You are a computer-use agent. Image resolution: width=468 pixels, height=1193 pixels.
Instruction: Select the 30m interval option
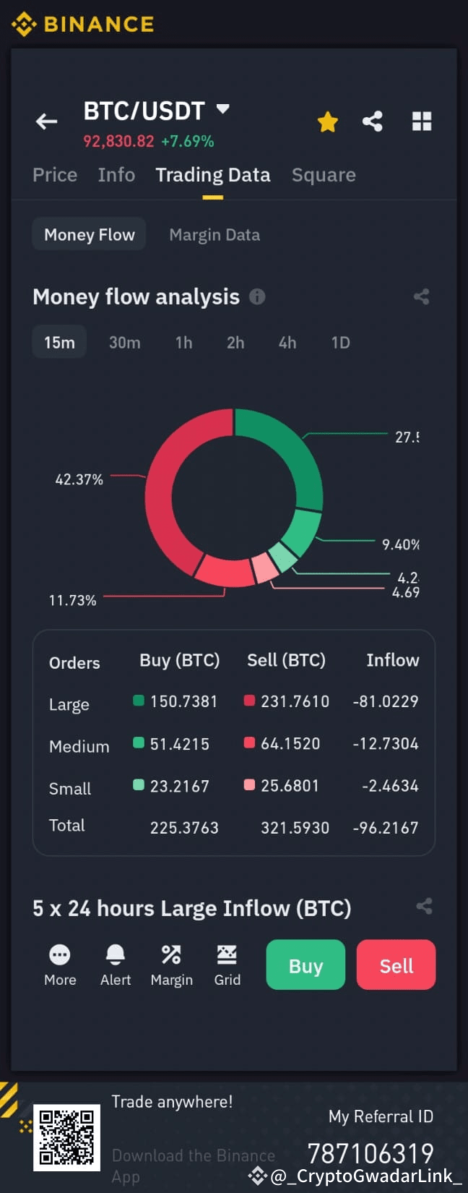[x=124, y=342]
